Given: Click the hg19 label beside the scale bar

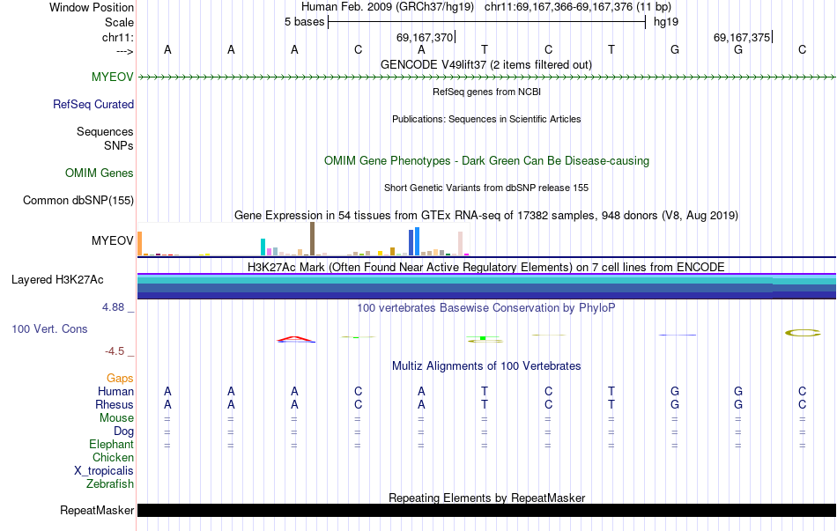Looking at the screenshot, I should click(x=666, y=22).
